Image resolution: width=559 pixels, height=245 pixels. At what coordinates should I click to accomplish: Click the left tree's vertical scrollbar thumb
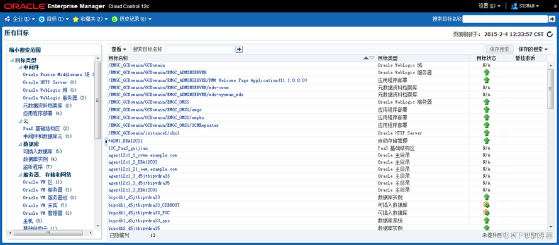click(x=97, y=100)
